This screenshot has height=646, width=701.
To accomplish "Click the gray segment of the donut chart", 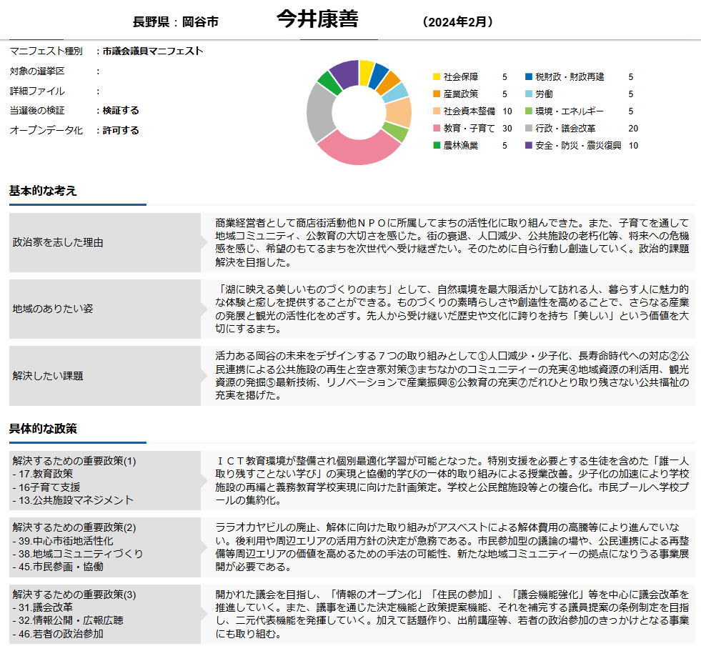I will tap(319, 113).
